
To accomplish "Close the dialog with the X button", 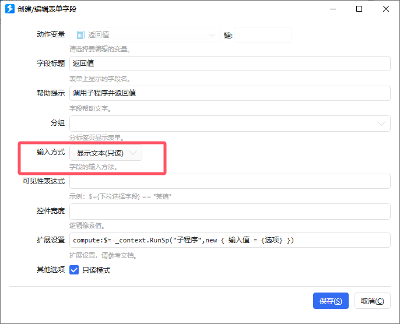I will [386, 9].
